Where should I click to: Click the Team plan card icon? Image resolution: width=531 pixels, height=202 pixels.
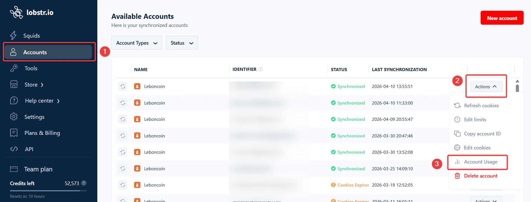(14, 169)
